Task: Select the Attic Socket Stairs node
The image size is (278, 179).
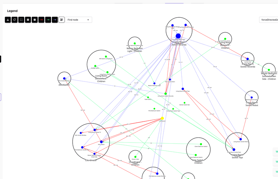Action: pos(170,79)
